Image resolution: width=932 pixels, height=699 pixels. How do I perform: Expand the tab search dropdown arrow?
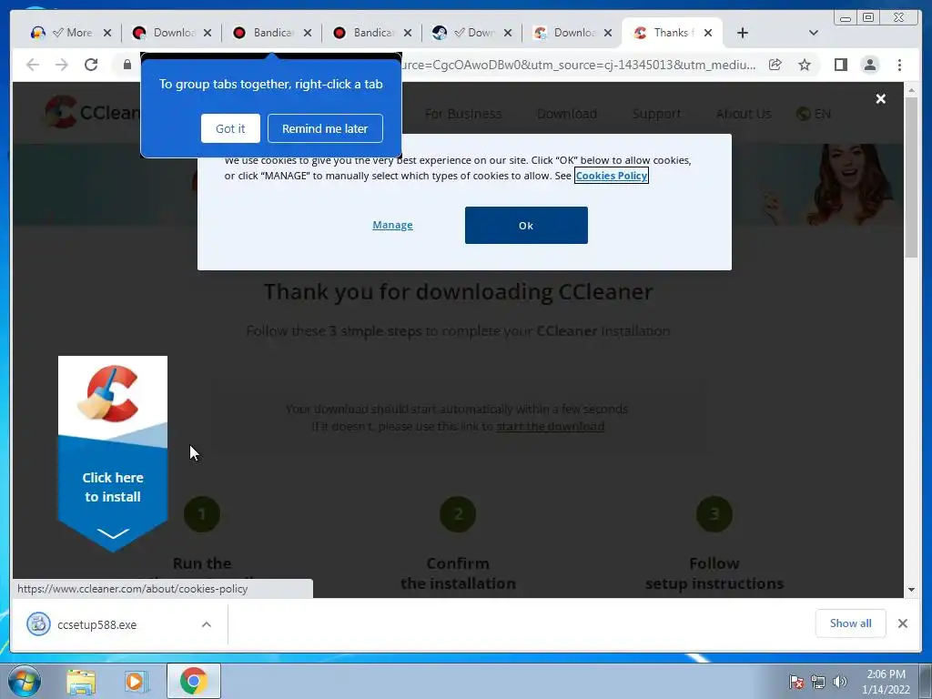pyautogui.click(x=813, y=33)
